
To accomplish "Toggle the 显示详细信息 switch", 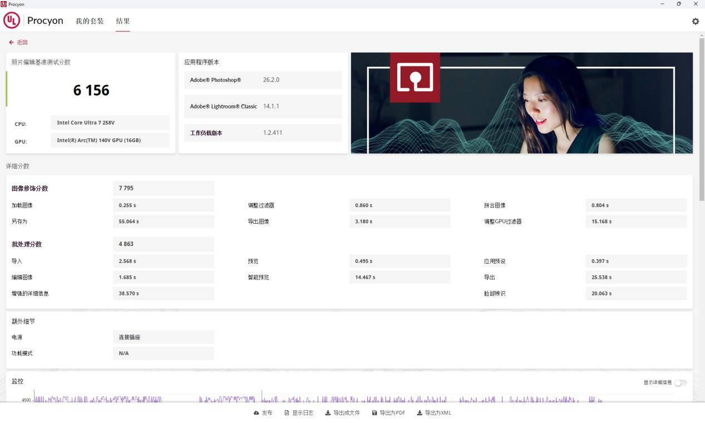I will (x=680, y=383).
